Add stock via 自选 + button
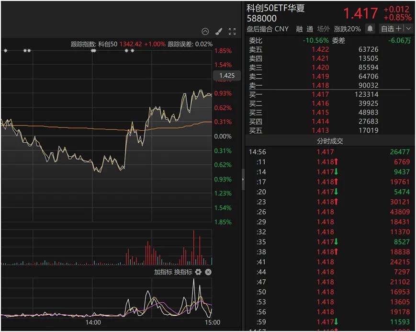The image size is (416, 332). (391, 28)
